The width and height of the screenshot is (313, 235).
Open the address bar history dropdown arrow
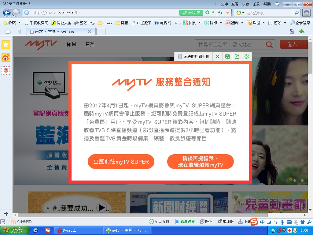pos(228,13)
